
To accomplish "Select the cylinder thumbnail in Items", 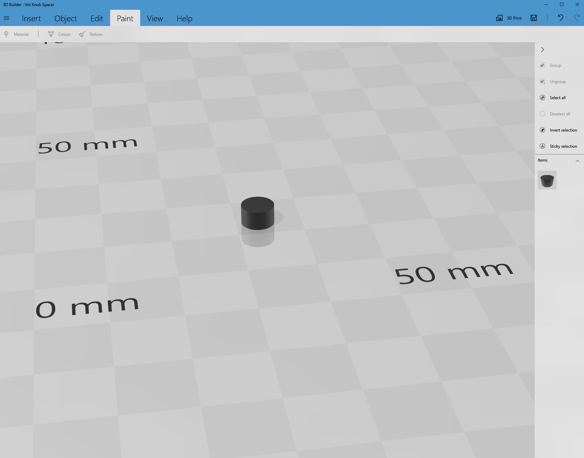I will (x=547, y=180).
